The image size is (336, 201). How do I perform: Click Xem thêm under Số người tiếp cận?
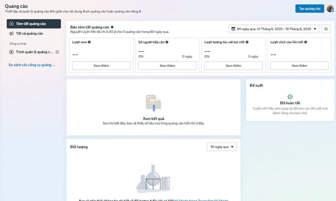[x=167, y=66]
